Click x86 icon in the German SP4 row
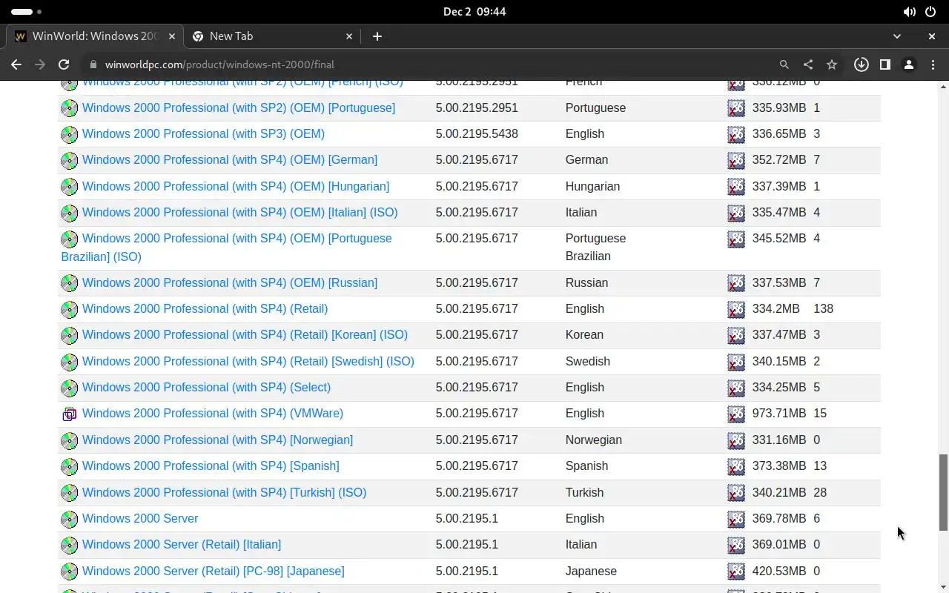 [x=735, y=160]
